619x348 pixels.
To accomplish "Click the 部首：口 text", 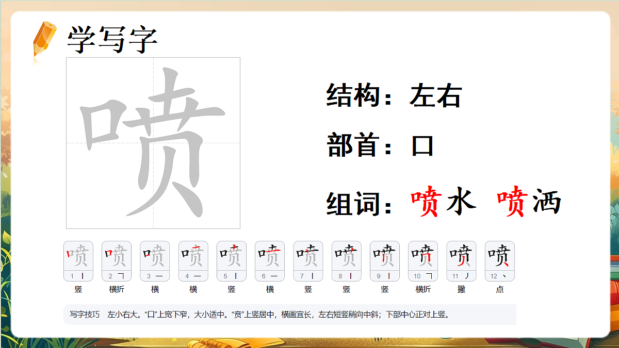I will click(x=381, y=146).
